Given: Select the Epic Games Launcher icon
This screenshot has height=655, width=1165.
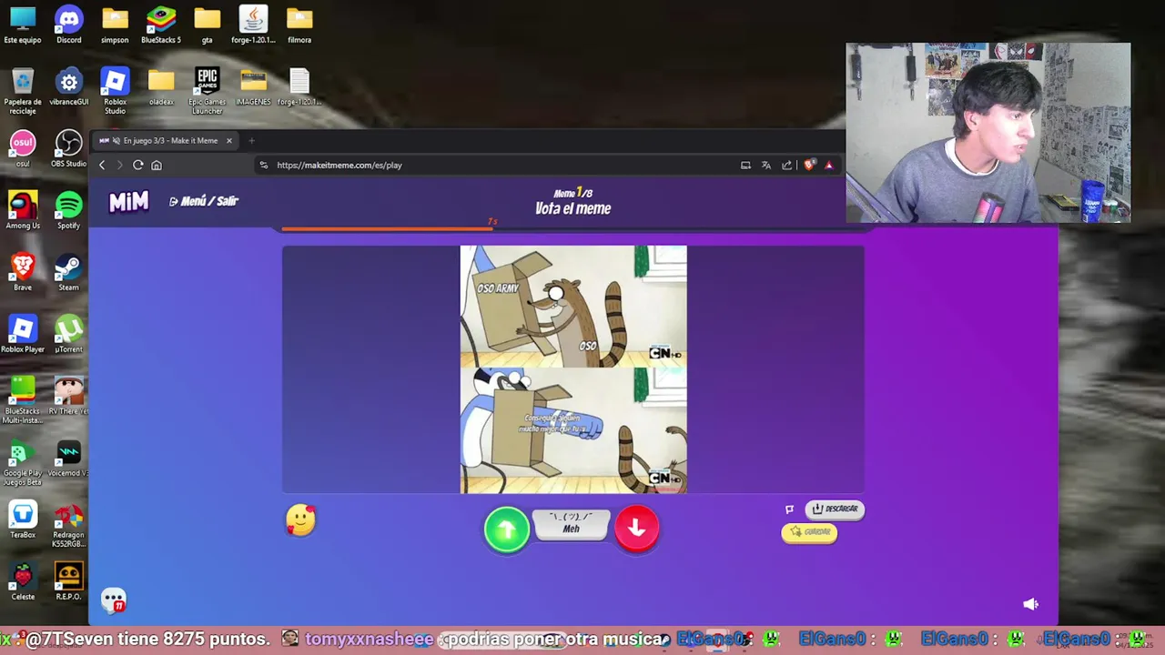Looking at the screenshot, I should point(208,91).
